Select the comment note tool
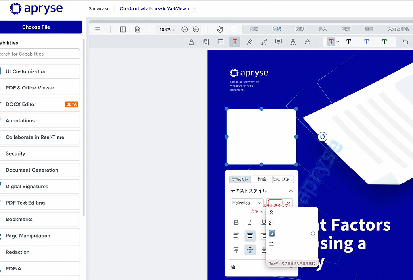The height and width of the screenshot is (280, 413). coord(278,42)
